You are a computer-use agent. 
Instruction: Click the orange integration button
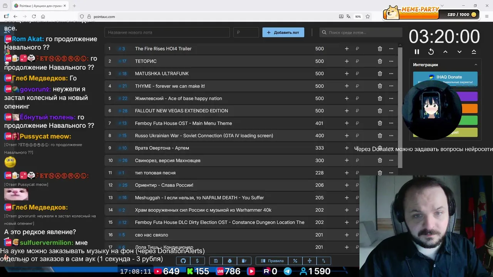[x=469, y=108]
